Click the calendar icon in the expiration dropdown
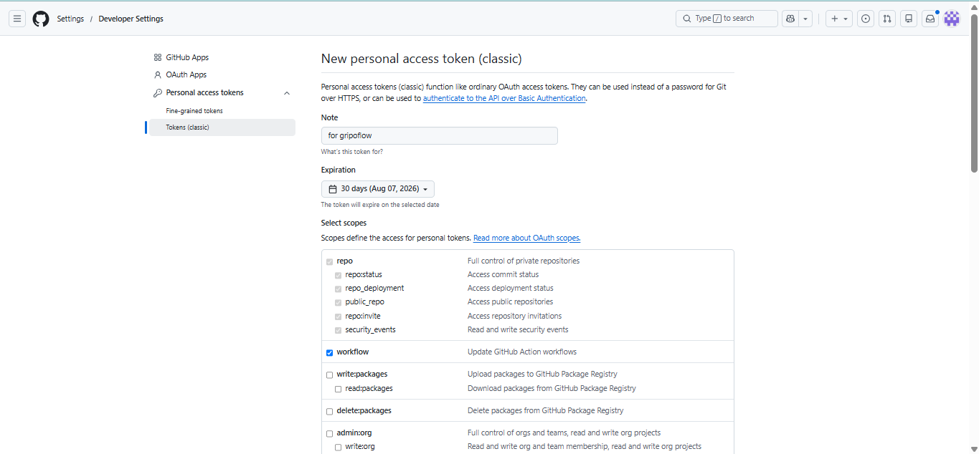Screen dimensions: 979x454 click(x=333, y=189)
